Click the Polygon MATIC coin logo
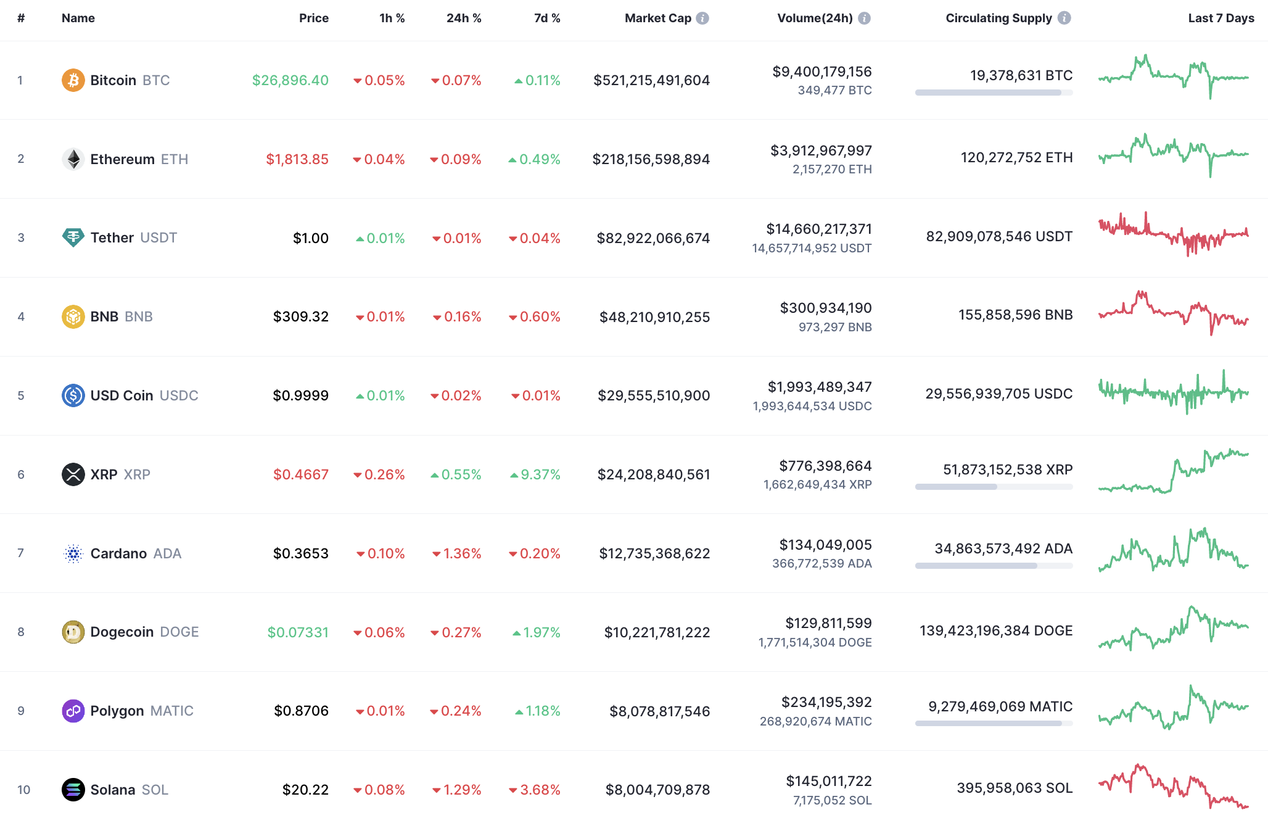The height and width of the screenshot is (823, 1268). [73, 711]
